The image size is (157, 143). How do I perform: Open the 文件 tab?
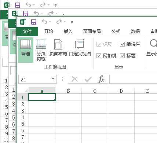[27, 32]
